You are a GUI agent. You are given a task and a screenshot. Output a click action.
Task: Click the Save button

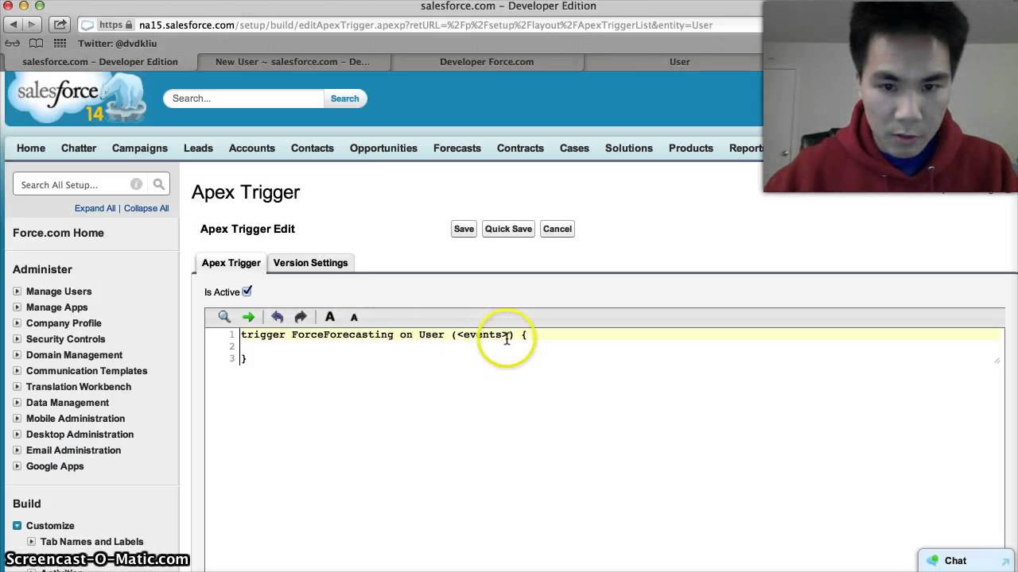[x=464, y=229]
